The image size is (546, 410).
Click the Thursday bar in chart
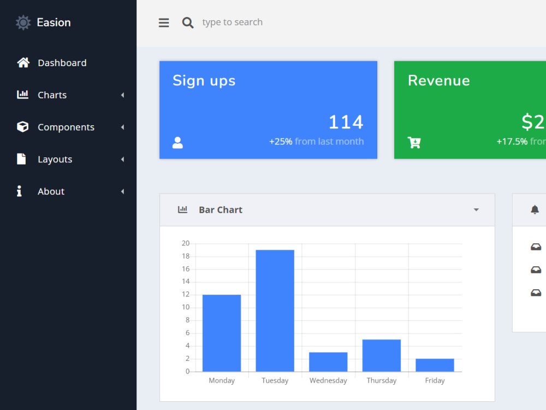[381, 356]
